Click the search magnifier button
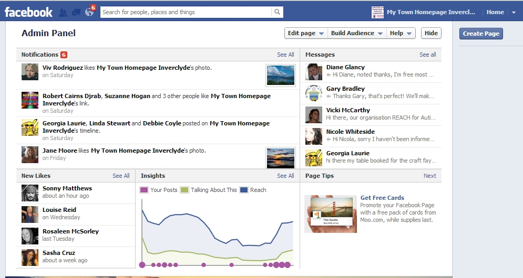The height and width of the screenshot is (278, 523). click(x=277, y=12)
